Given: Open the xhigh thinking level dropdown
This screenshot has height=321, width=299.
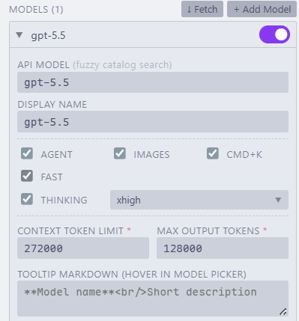Looking at the screenshot, I should click(199, 200).
